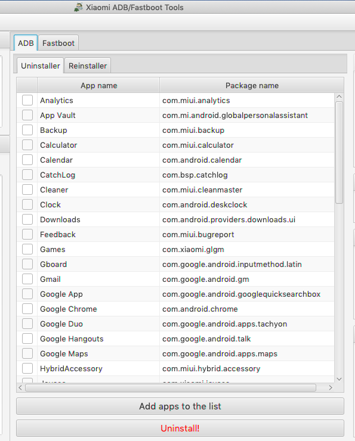Select the com.miui.analytics package cell

[247, 100]
